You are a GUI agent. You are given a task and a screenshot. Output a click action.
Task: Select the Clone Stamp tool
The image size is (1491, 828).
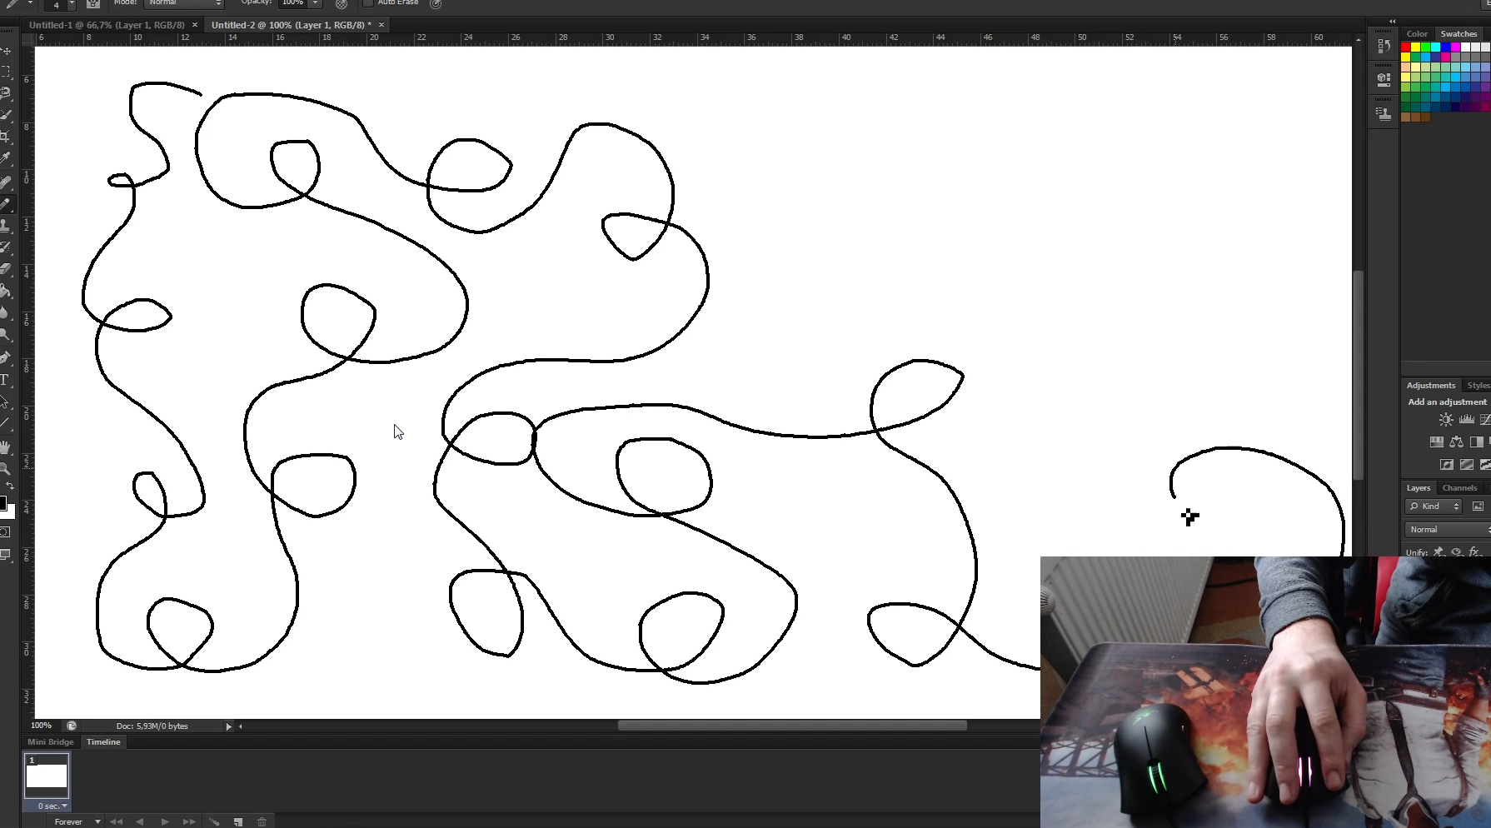[6, 226]
